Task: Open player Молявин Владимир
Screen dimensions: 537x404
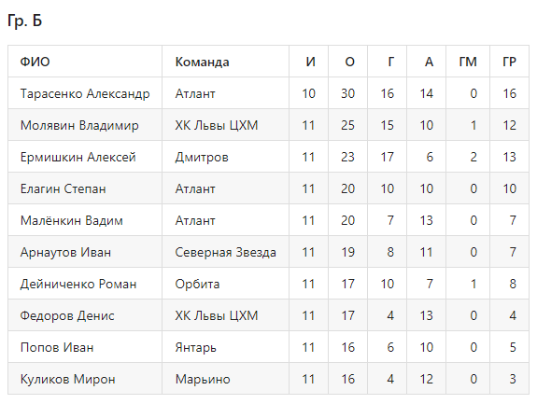Action: coord(79,125)
